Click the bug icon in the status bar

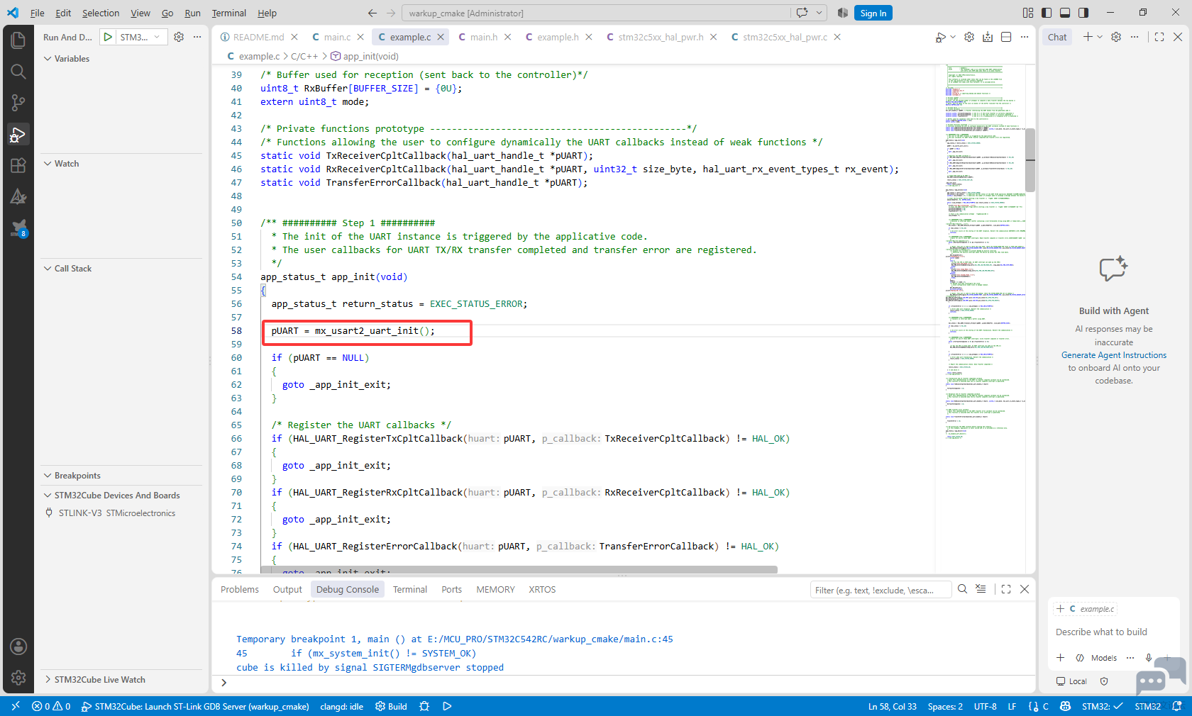click(x=424, y=706)
